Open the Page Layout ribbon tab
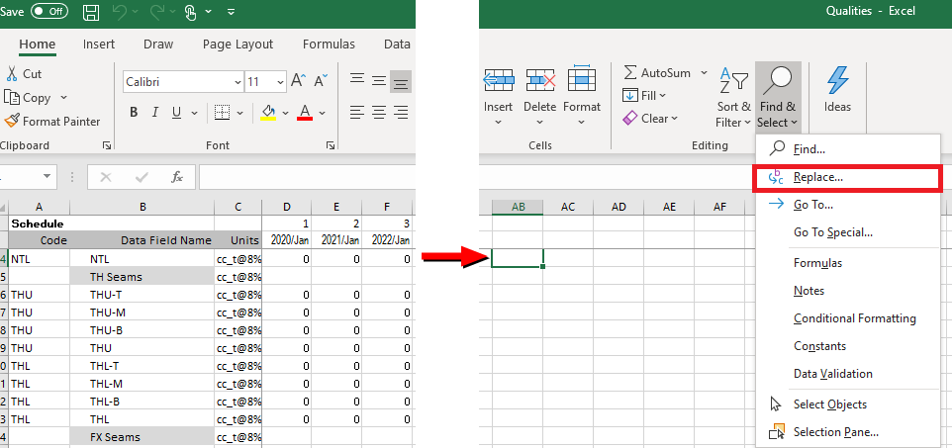This screenshot has height=448, width=952. [238, 45]
